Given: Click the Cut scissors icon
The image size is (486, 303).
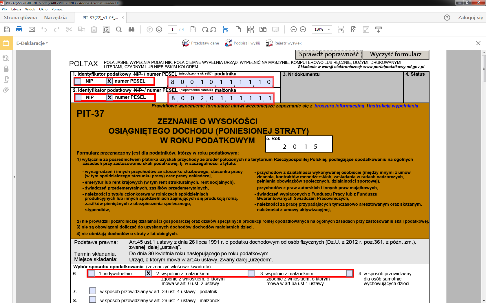Looking at the screenshot, I should coord(69,29).
